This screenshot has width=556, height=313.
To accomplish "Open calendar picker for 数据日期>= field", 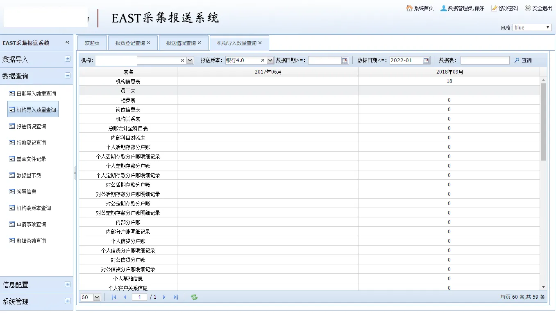I will [x=345, y=60].
